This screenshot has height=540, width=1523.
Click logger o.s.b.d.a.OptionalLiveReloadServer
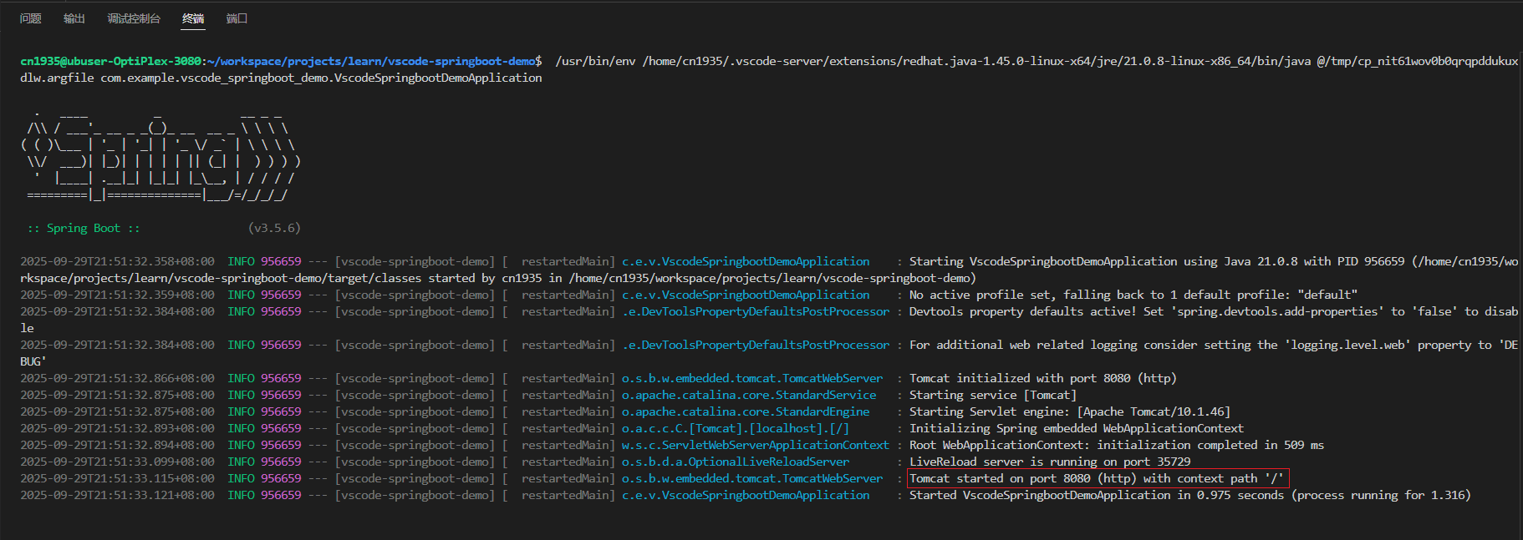tap(736, 462)
